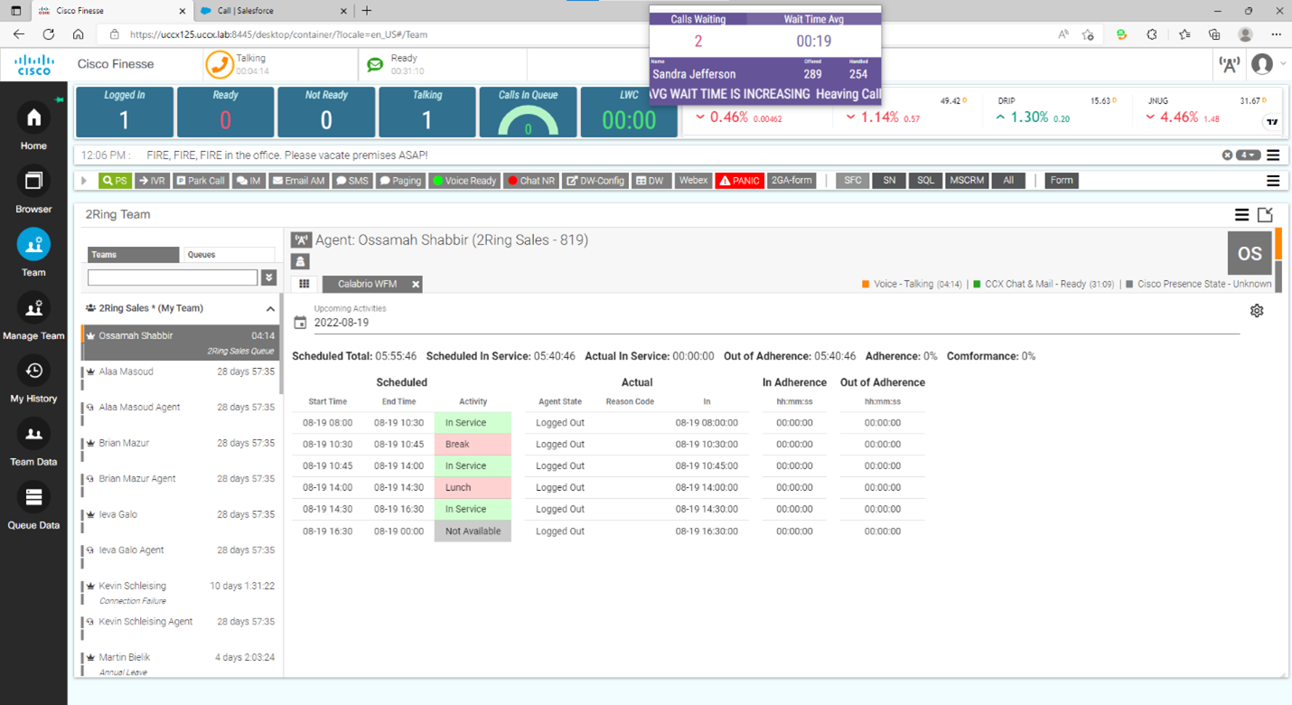Open the settings gear in Calabrio WFM
Screen dimensions: 1292x705
(x=1256, y=311)
